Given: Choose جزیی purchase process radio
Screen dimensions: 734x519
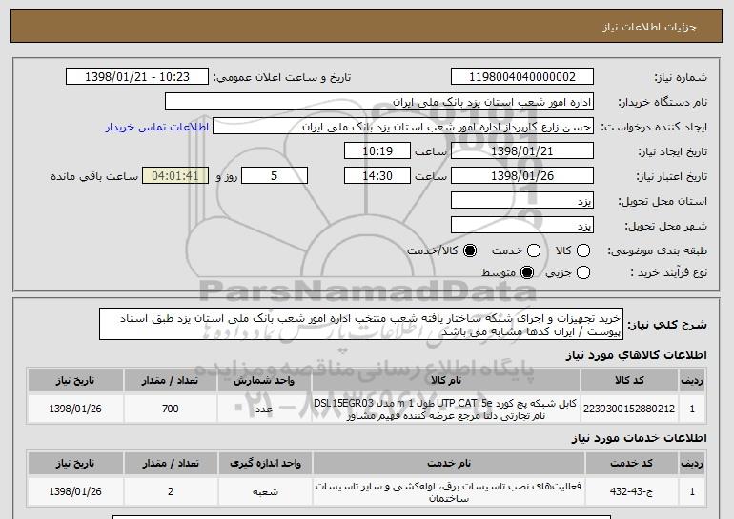Looking at the screenshot, I should click(x=582, y=272).
